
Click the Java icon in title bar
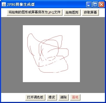point(4,4)
